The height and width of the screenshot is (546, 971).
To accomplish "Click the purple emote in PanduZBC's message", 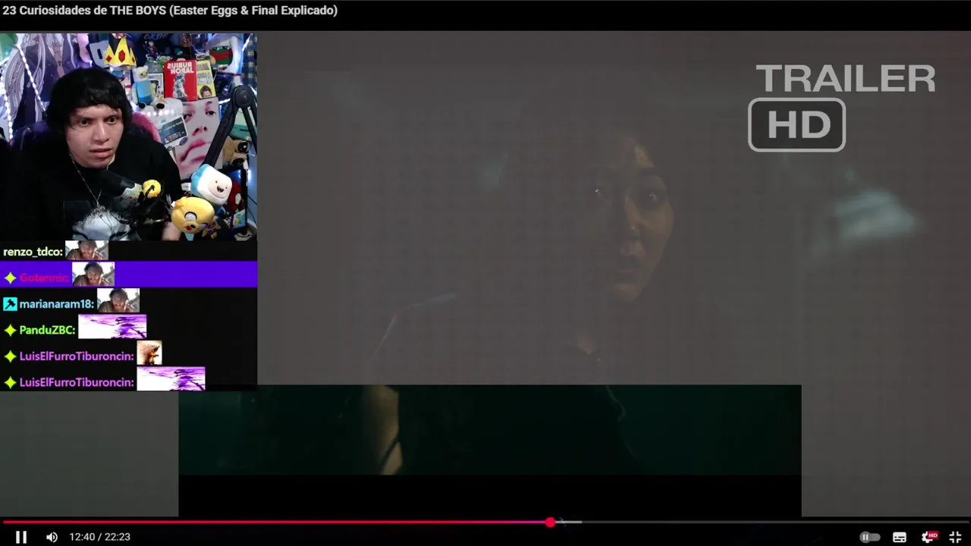I will [x=112, y=327].
